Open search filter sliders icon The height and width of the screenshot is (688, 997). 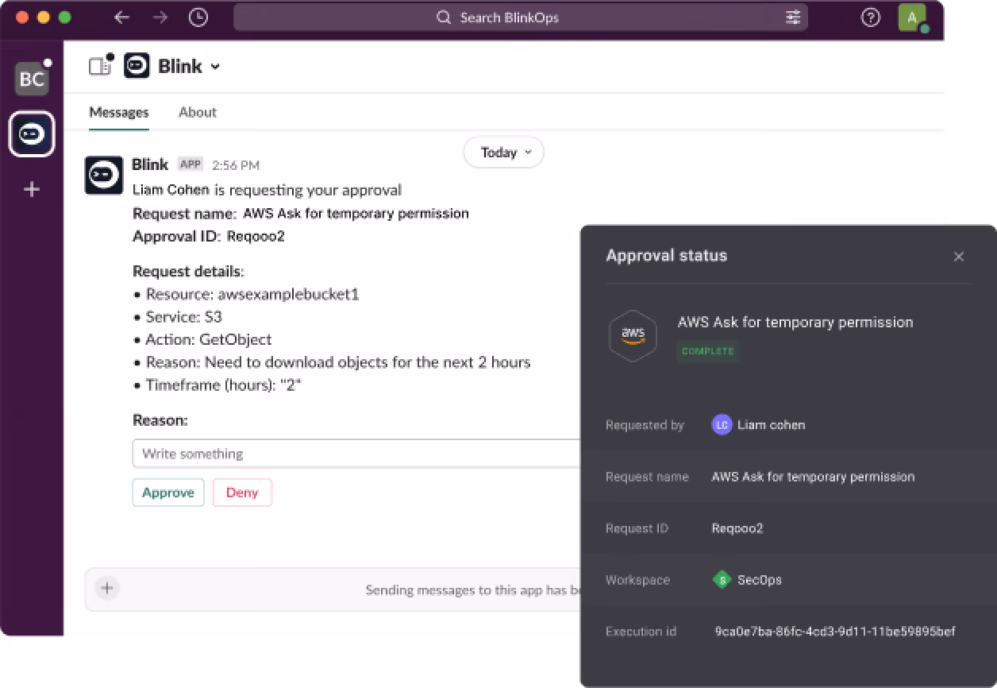pos(793,17)
